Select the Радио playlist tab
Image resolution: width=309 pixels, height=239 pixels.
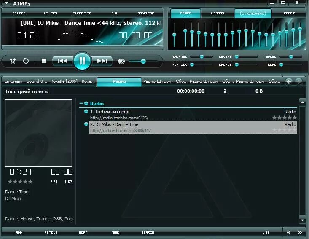click(119, 81)
